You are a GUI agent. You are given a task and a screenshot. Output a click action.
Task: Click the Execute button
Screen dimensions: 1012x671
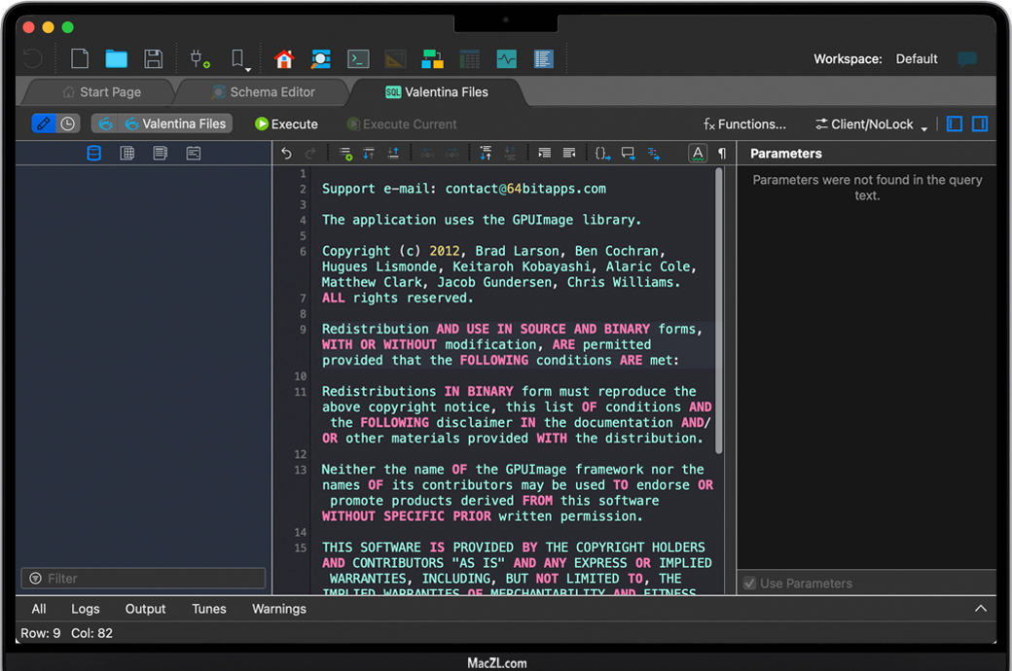(x=286, y=124)
